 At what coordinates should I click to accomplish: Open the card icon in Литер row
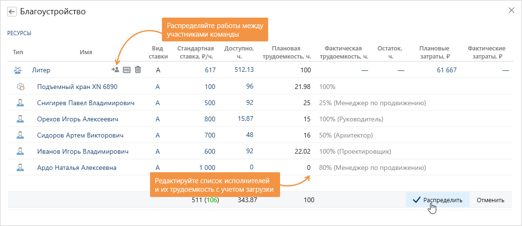[127, 70]
